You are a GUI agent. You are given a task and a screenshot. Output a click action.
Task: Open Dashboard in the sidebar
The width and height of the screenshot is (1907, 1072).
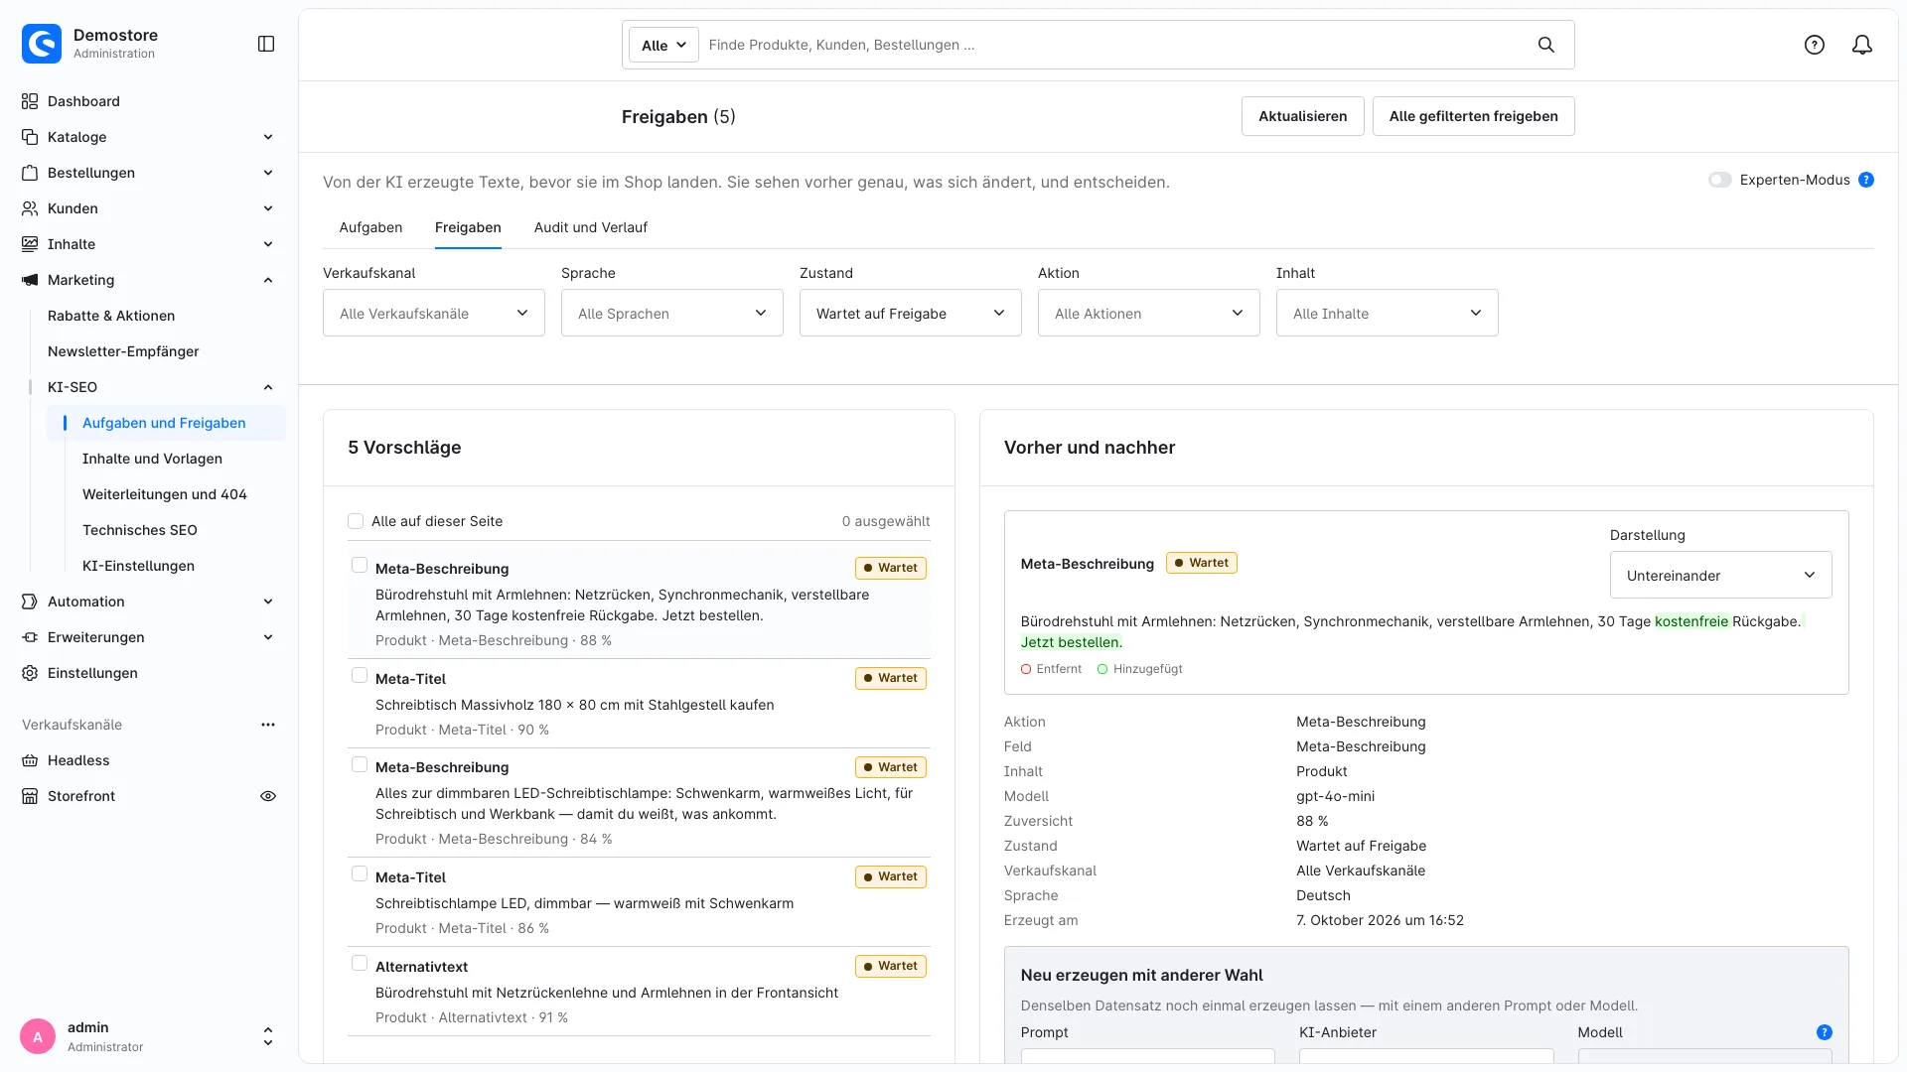tap(83, 101)
